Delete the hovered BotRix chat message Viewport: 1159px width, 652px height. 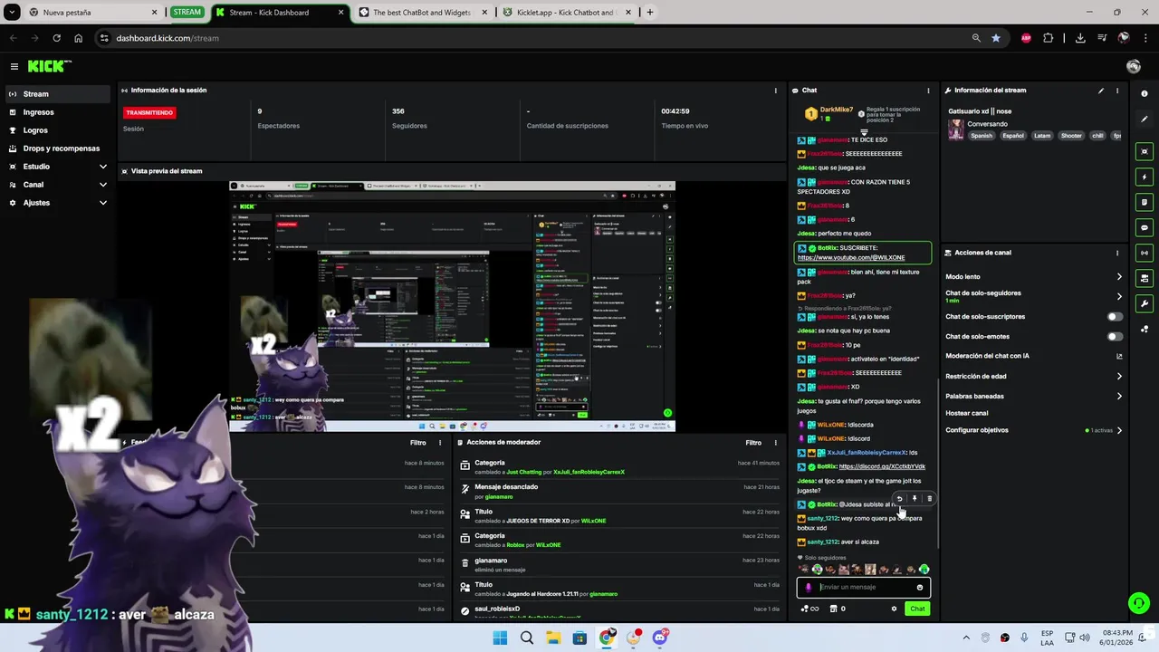pos(929,498)
